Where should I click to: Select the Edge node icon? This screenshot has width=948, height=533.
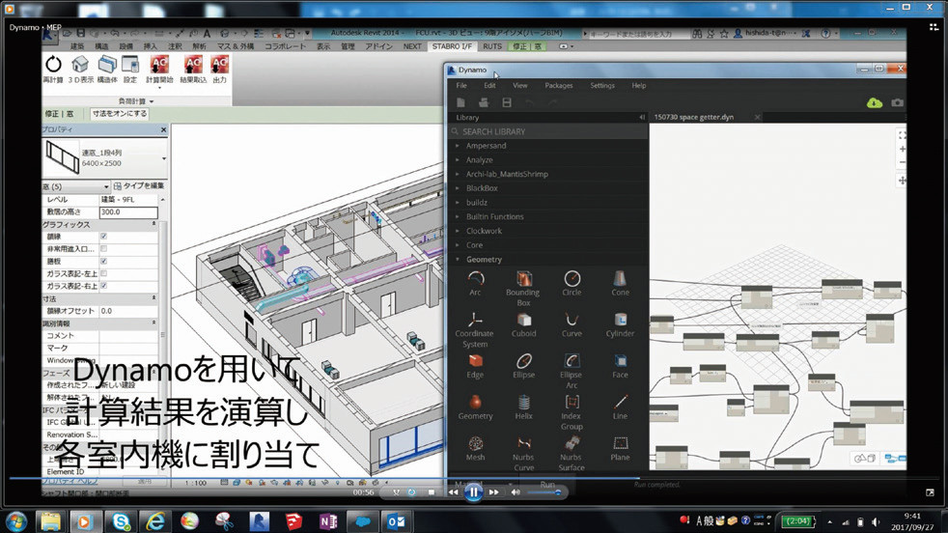pos(475,360)
